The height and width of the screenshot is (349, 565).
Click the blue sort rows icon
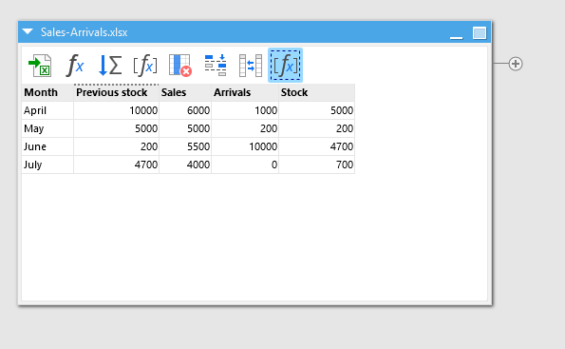[216, 66]
